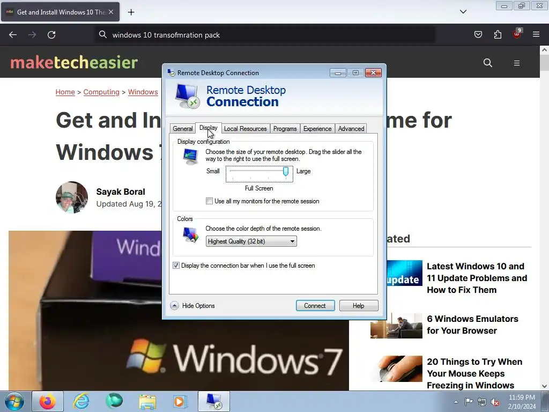Click Sayak Boral author avatar
549x412 pixels.
click(x=72, y=197)
